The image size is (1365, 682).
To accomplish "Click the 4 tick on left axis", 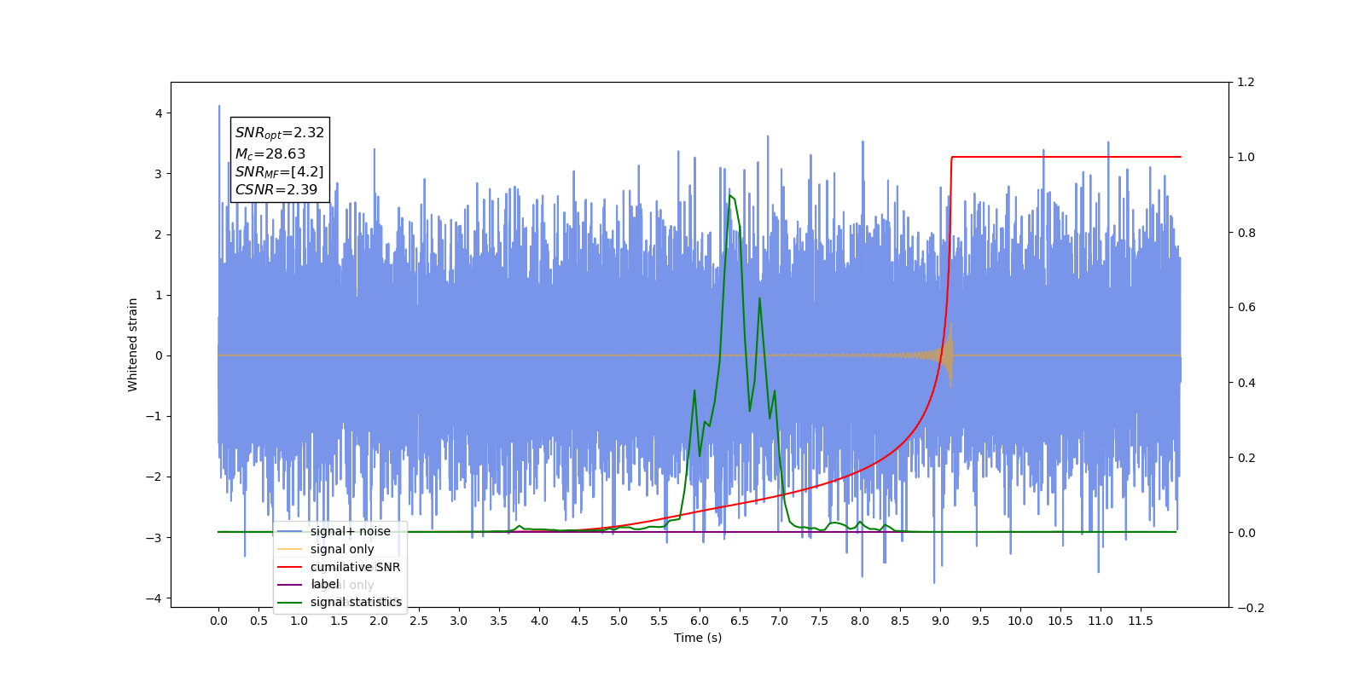I will click(159, 113).
